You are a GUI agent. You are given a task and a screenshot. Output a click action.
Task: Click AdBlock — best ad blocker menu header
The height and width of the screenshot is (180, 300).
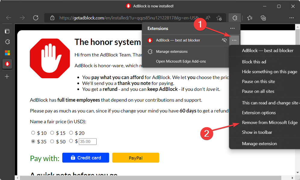[268, 50]
